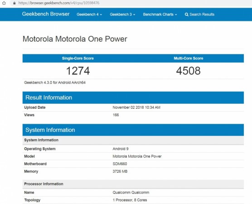Click the Topology label
The width and height of the screenshot is (252, 204).
[32, 200]
